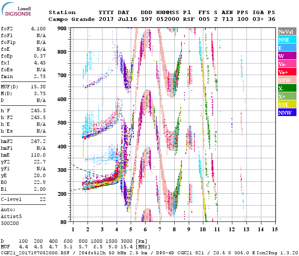Click the NNW blue legend swatch
This screenshot has width=299, height=256.
(287, 113)
